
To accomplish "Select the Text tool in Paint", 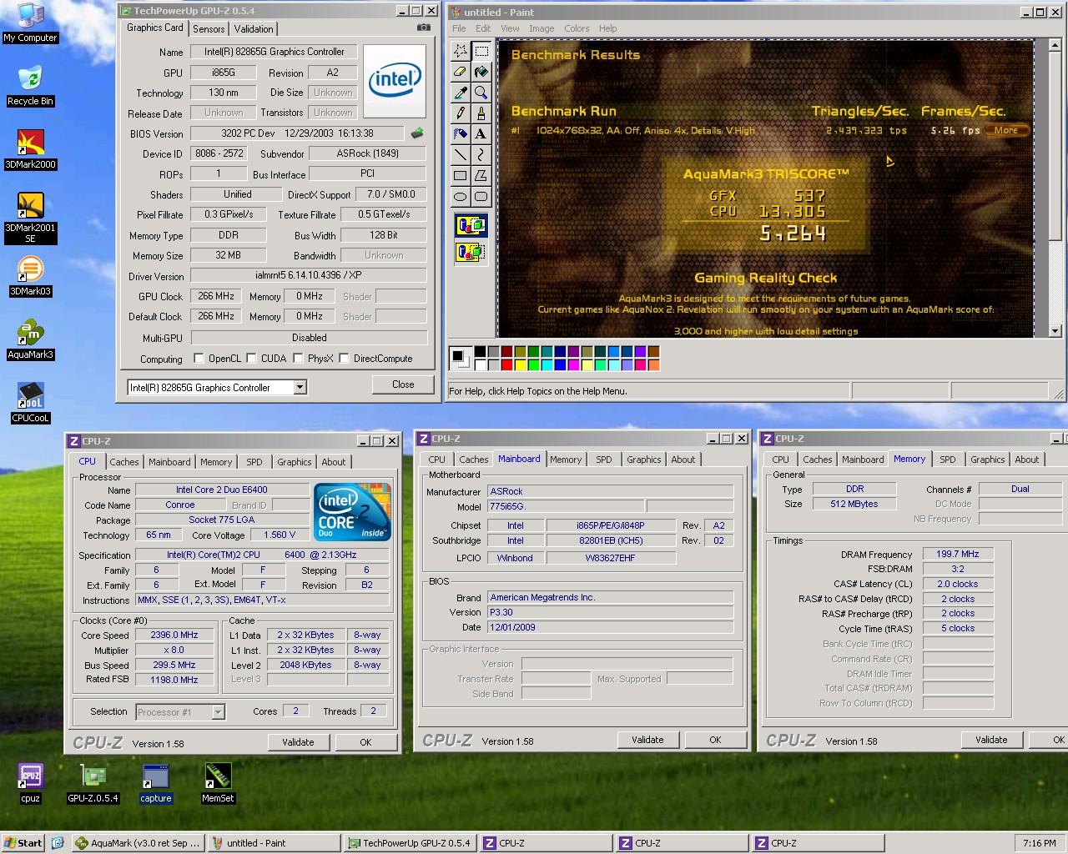I will [x=481, y=134].
